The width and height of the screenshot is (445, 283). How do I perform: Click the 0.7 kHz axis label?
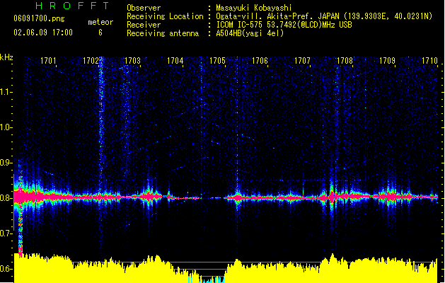point(5,233)
